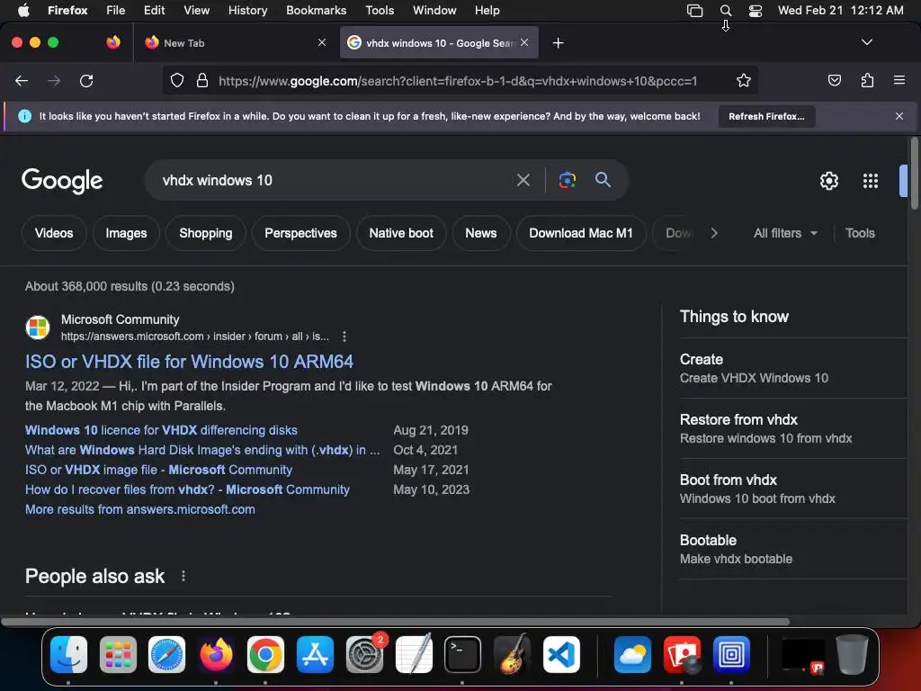Dismiss the Firefox refresh notification bar

[x=899, y=116]
